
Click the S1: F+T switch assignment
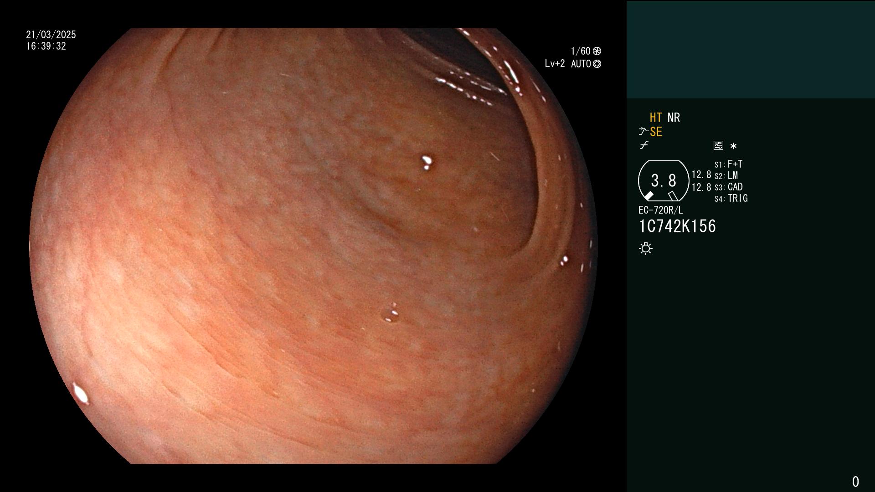coord(728,164)
